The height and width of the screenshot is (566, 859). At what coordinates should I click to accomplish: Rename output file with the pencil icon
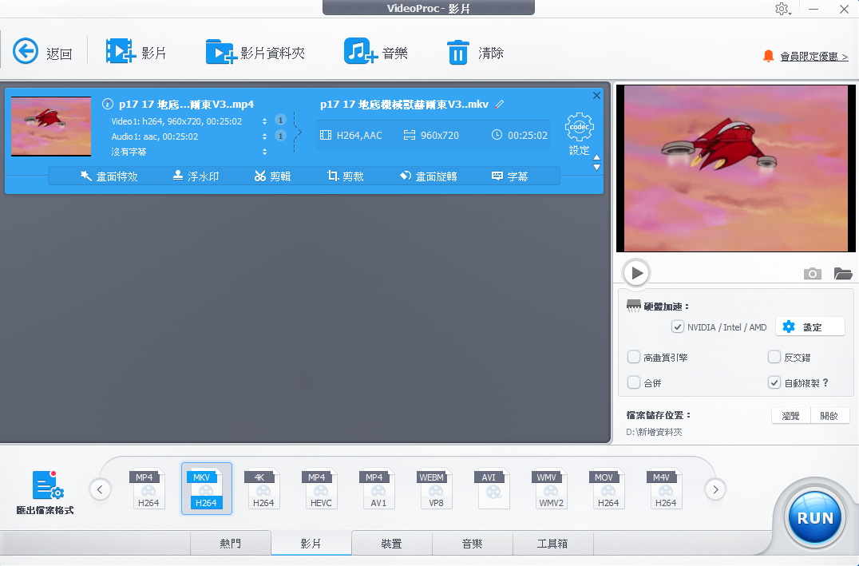click(499, 104)
